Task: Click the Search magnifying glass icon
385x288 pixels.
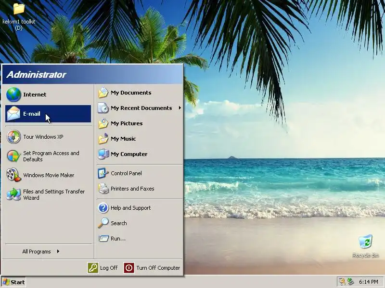Action: (103, 223)
